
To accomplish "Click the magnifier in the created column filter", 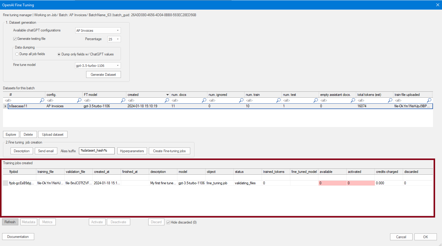I will pos(167,100).
